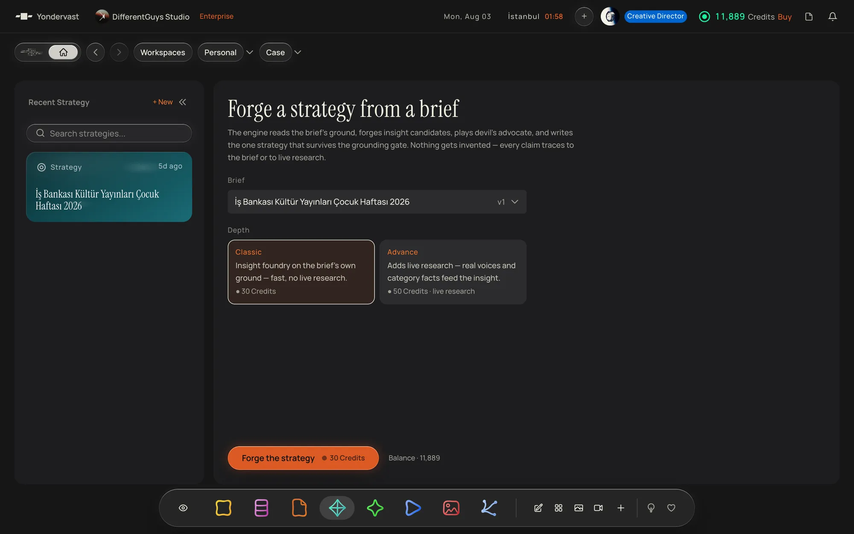The width and height of the screenshot is (854, 534).
Task: Click the green credits ring icon
Action: coord(705,17)
